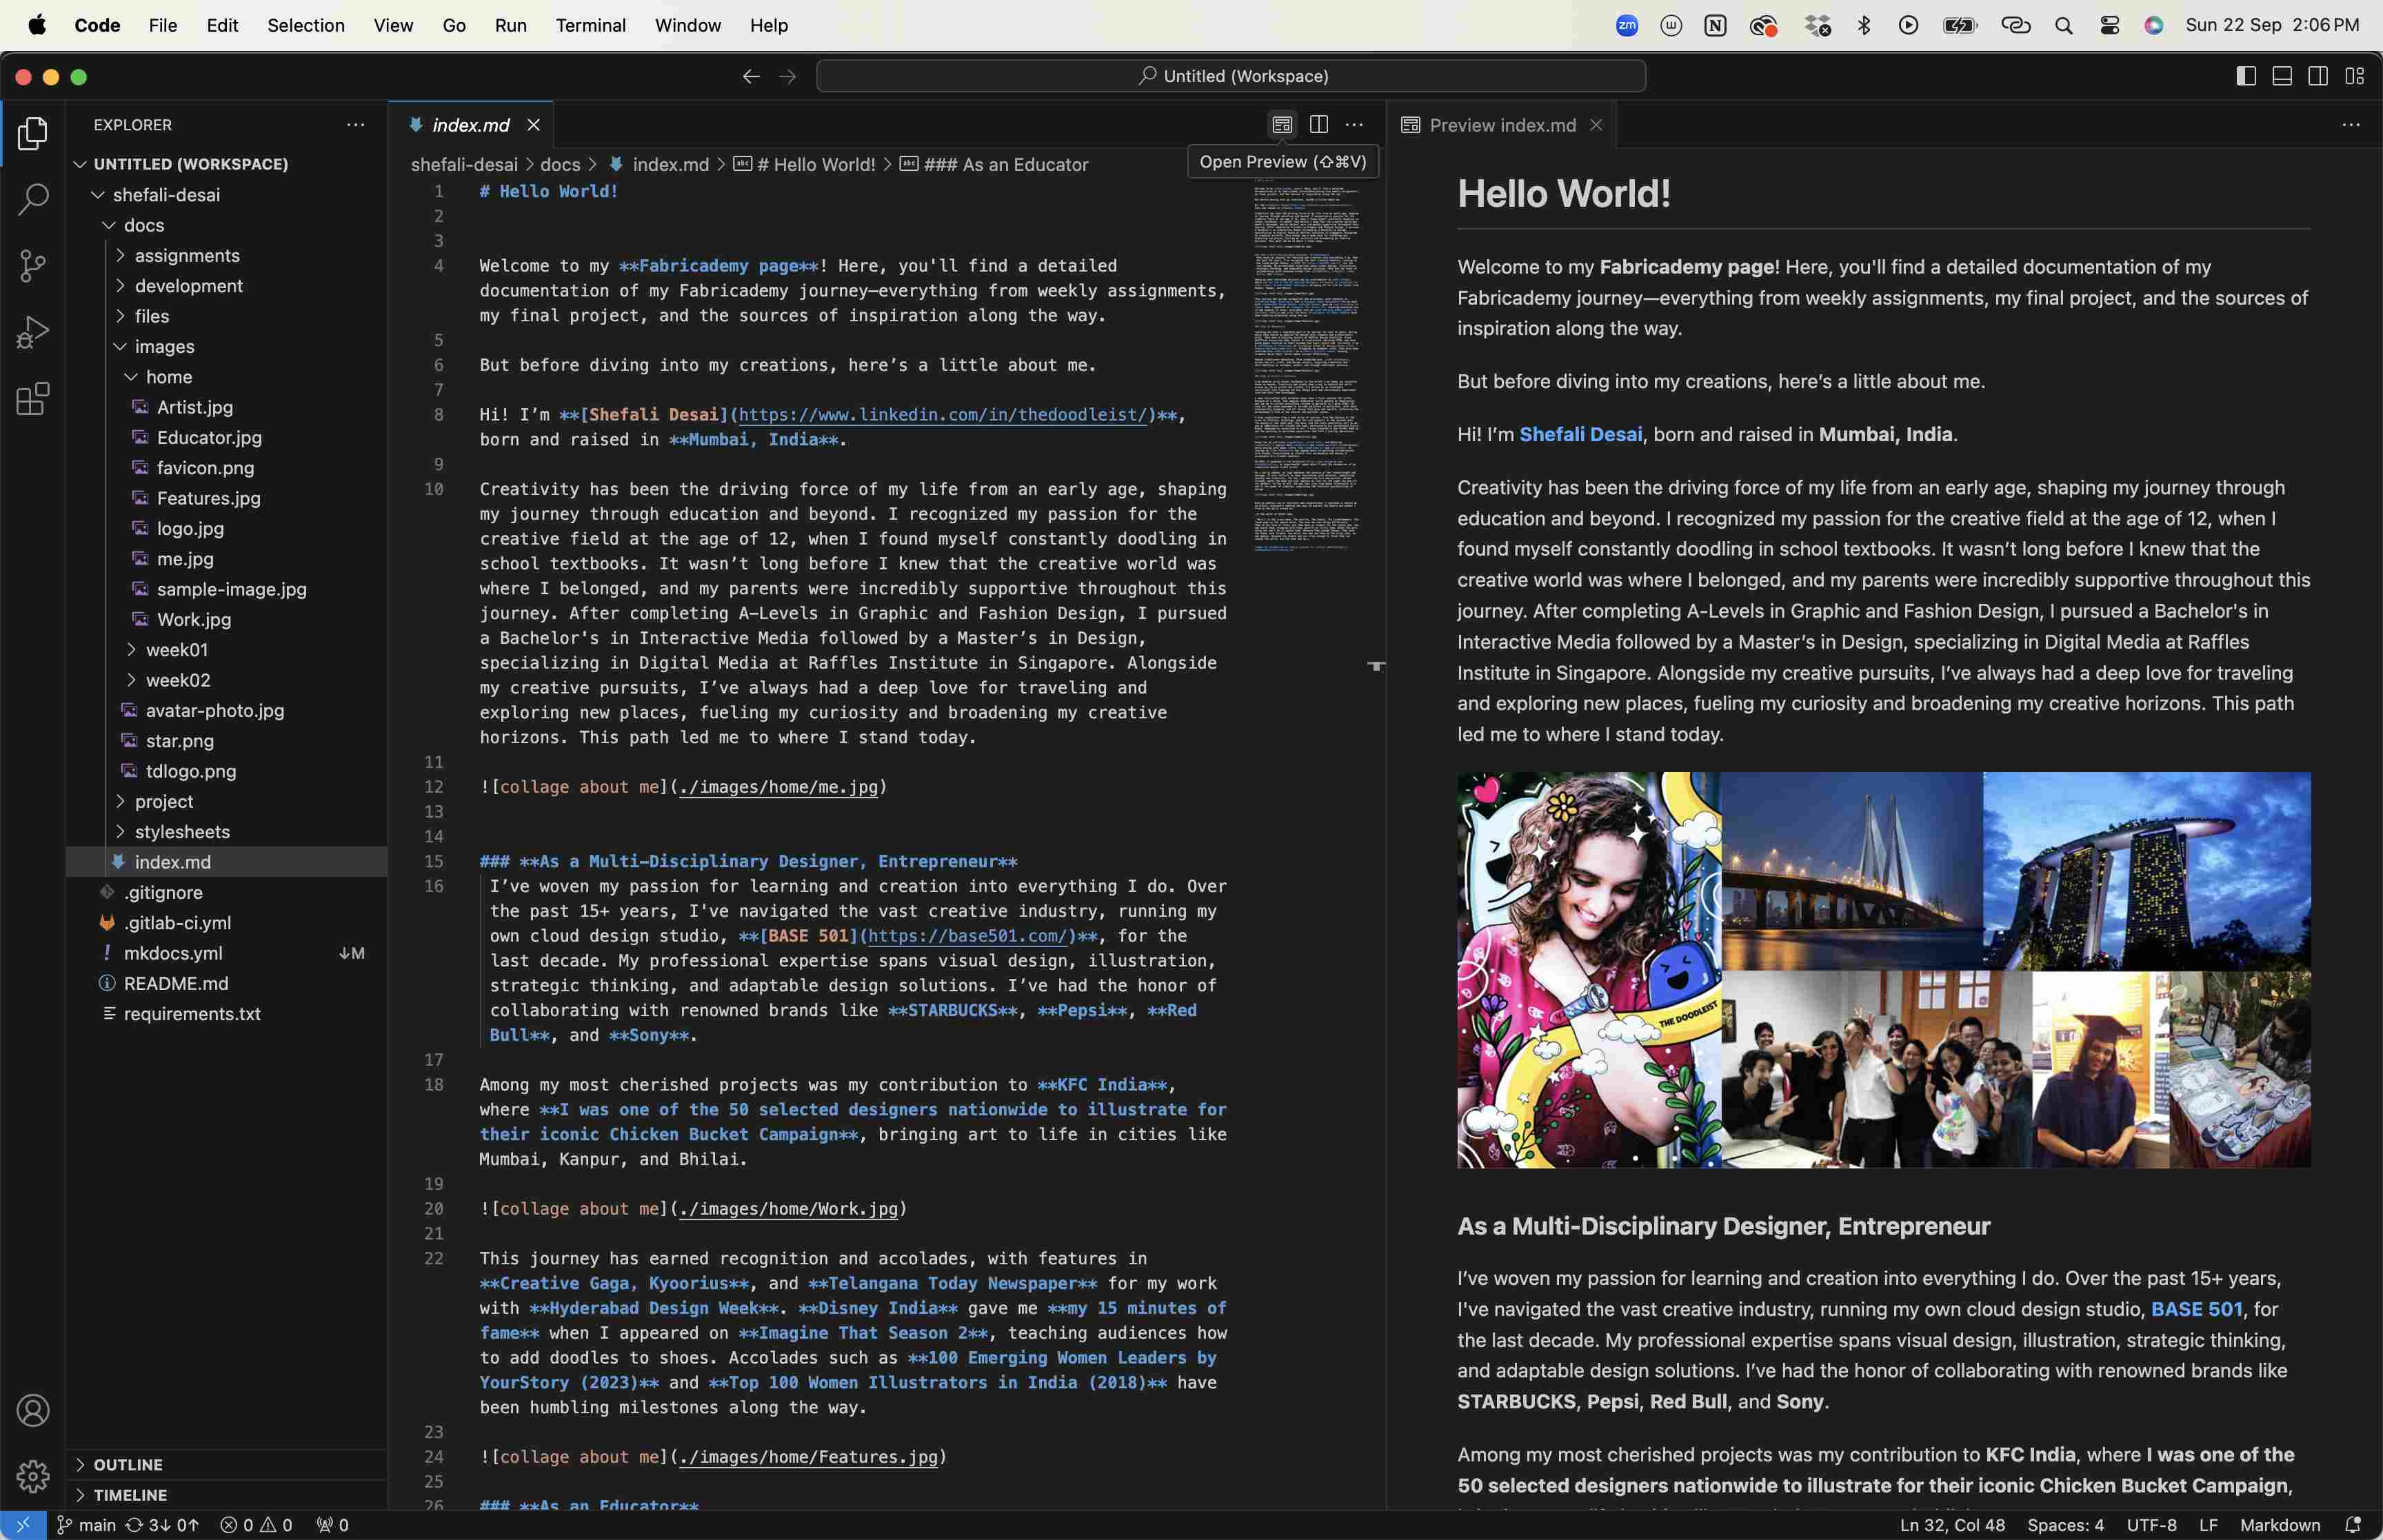Click errors and warnings count in status bar
Viewport: 2383px width, 1540px height.
click(x=256, y=1525)
